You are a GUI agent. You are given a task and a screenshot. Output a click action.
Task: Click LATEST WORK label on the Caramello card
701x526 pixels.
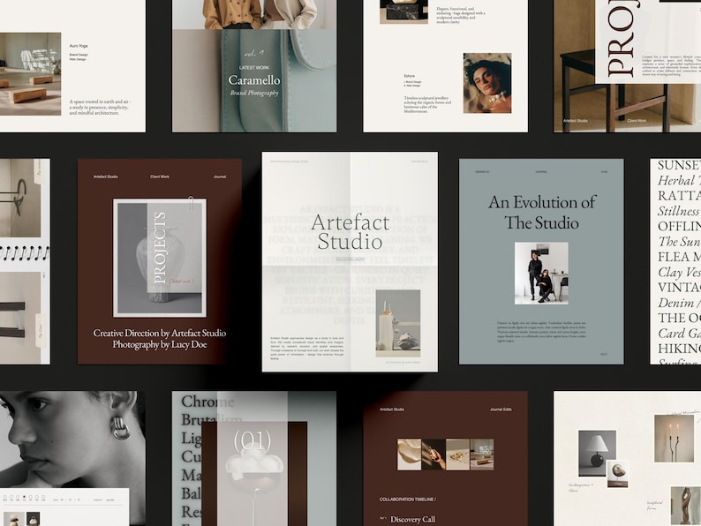[254, 67]
